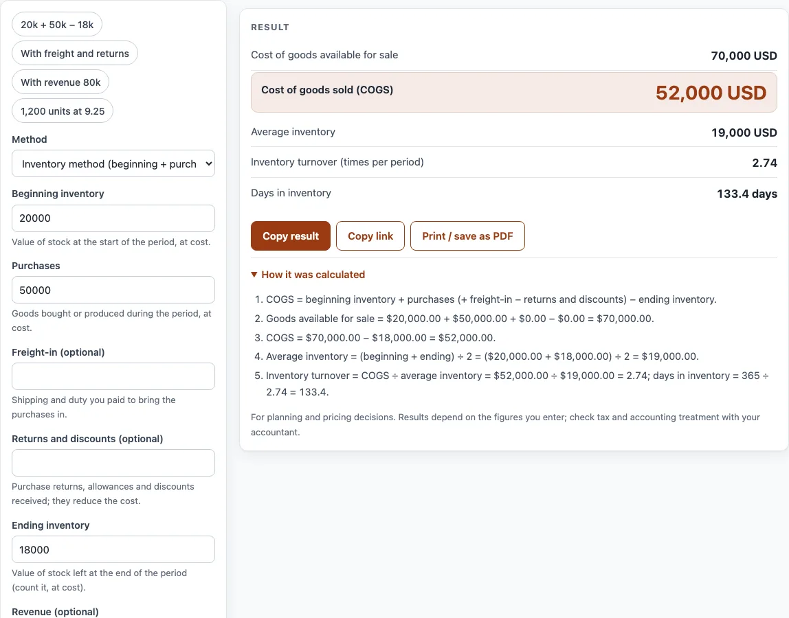Select the 2.74 inventory turnover value
Screen dimensions: 789x618
tap(764, 163)
